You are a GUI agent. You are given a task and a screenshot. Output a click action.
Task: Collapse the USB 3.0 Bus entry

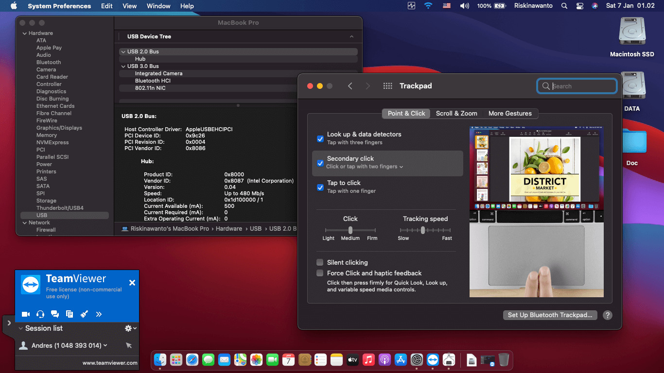123,66
